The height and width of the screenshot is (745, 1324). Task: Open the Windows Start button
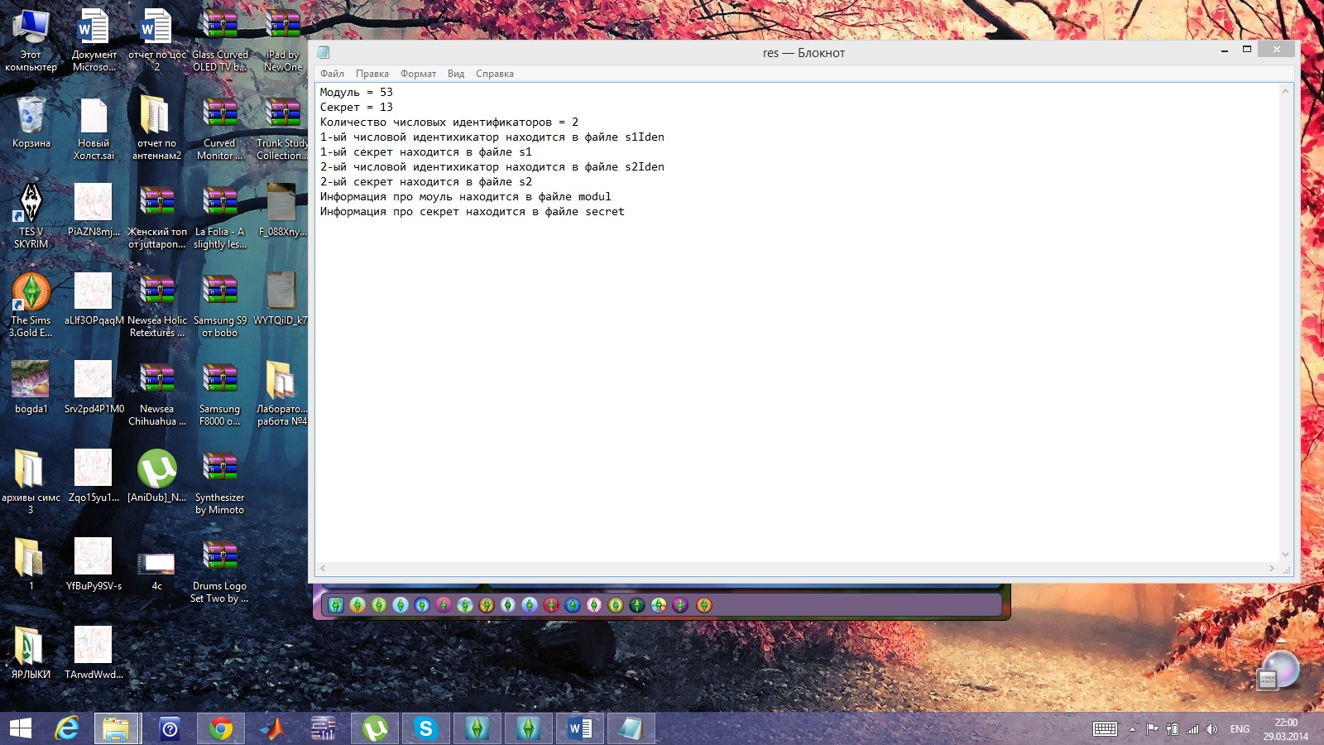21,728
